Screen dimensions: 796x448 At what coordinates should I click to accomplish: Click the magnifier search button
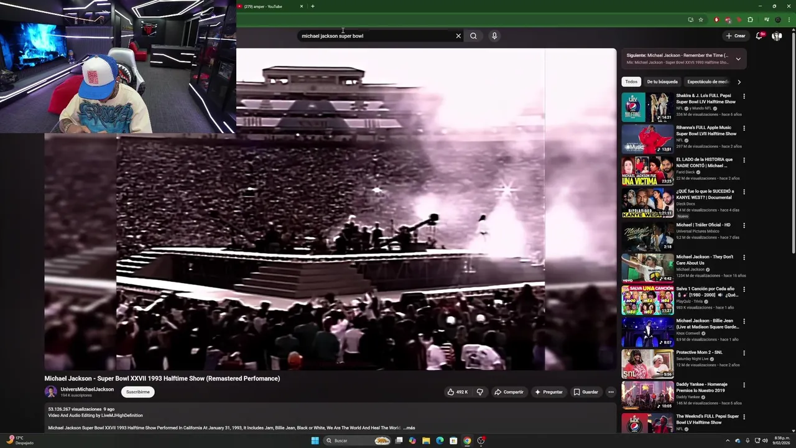pos(473,36)
